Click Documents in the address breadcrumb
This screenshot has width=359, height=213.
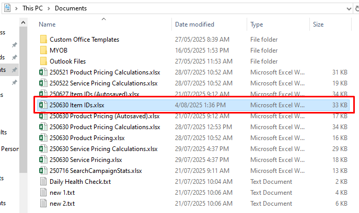click(71, 8)
